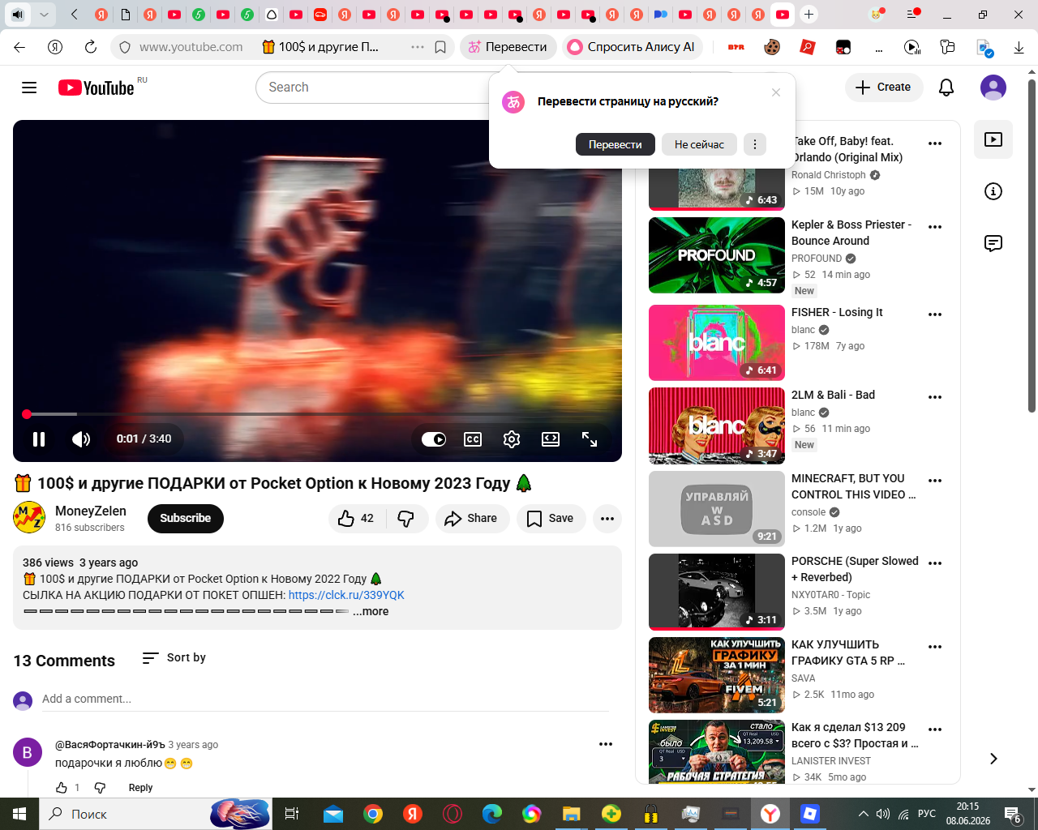Open menu for Kepler & Boss Priester video
Screen dimensions: 1038x830
click(935, 227)
